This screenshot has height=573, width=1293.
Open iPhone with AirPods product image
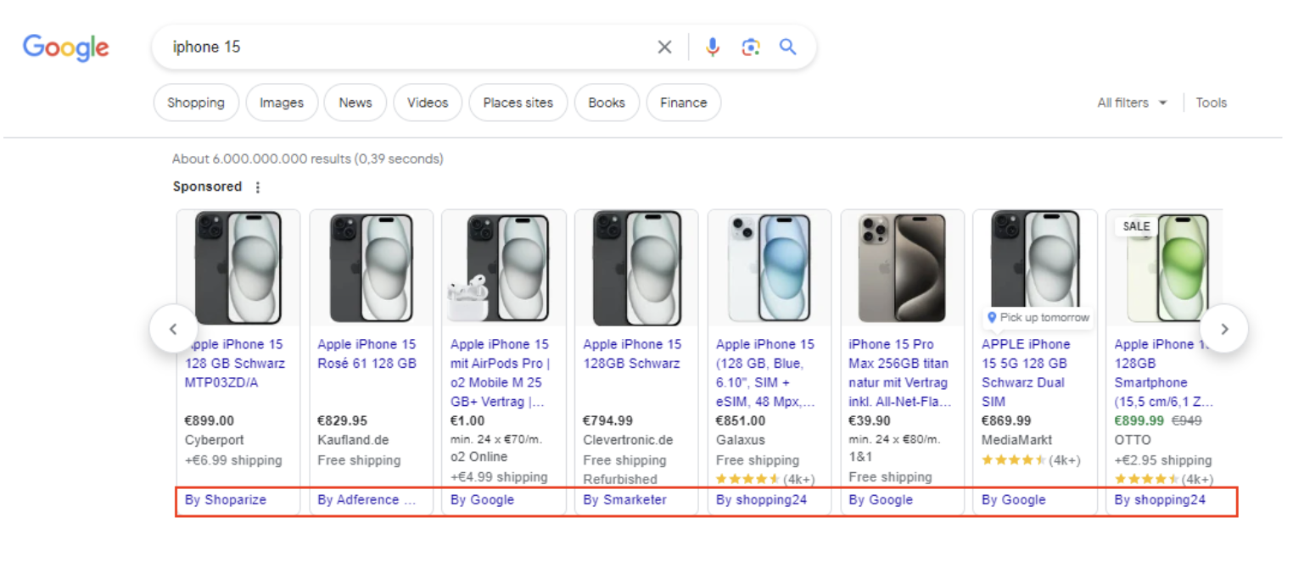tap(504, 268)
